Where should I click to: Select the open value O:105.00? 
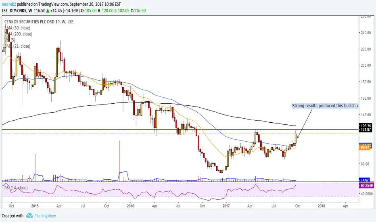[89, 10]
